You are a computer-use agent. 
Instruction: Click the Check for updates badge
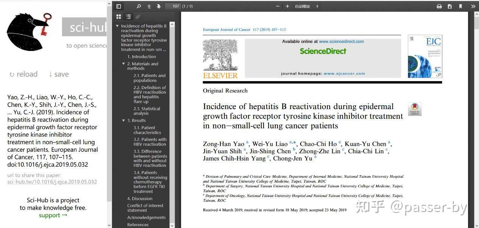point(415,109)
